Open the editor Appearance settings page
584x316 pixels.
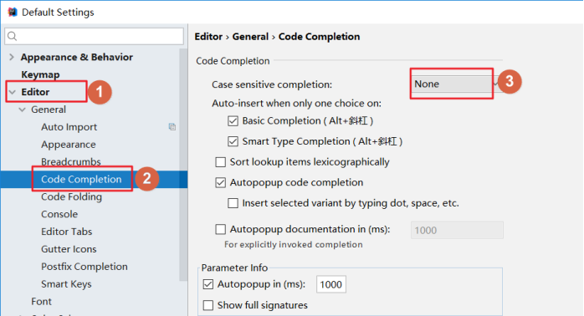click(x=69, y=145)
